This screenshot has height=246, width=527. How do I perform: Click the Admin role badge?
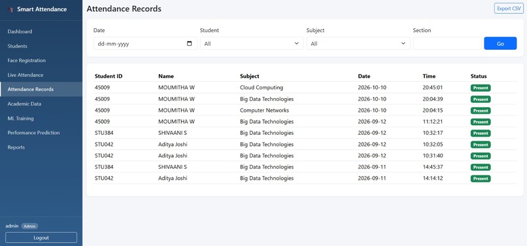point(29,226)
